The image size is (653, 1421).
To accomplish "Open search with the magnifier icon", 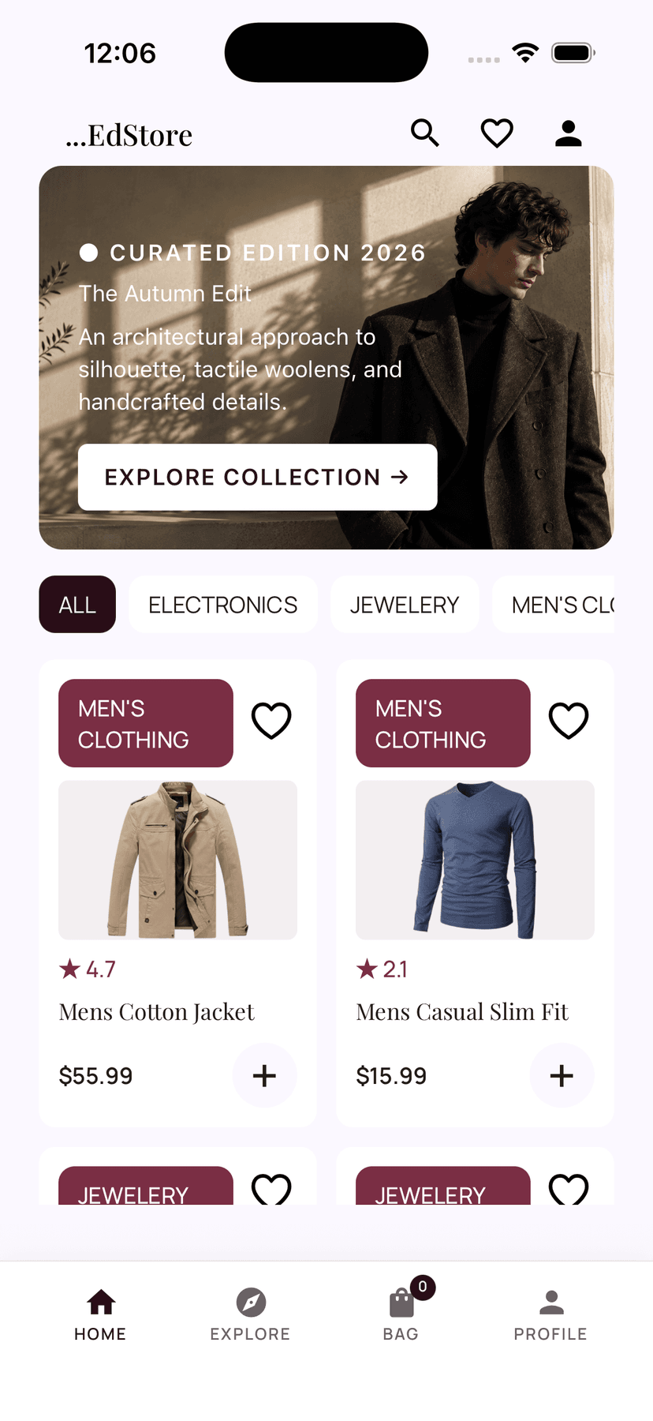I will point(425,133).
